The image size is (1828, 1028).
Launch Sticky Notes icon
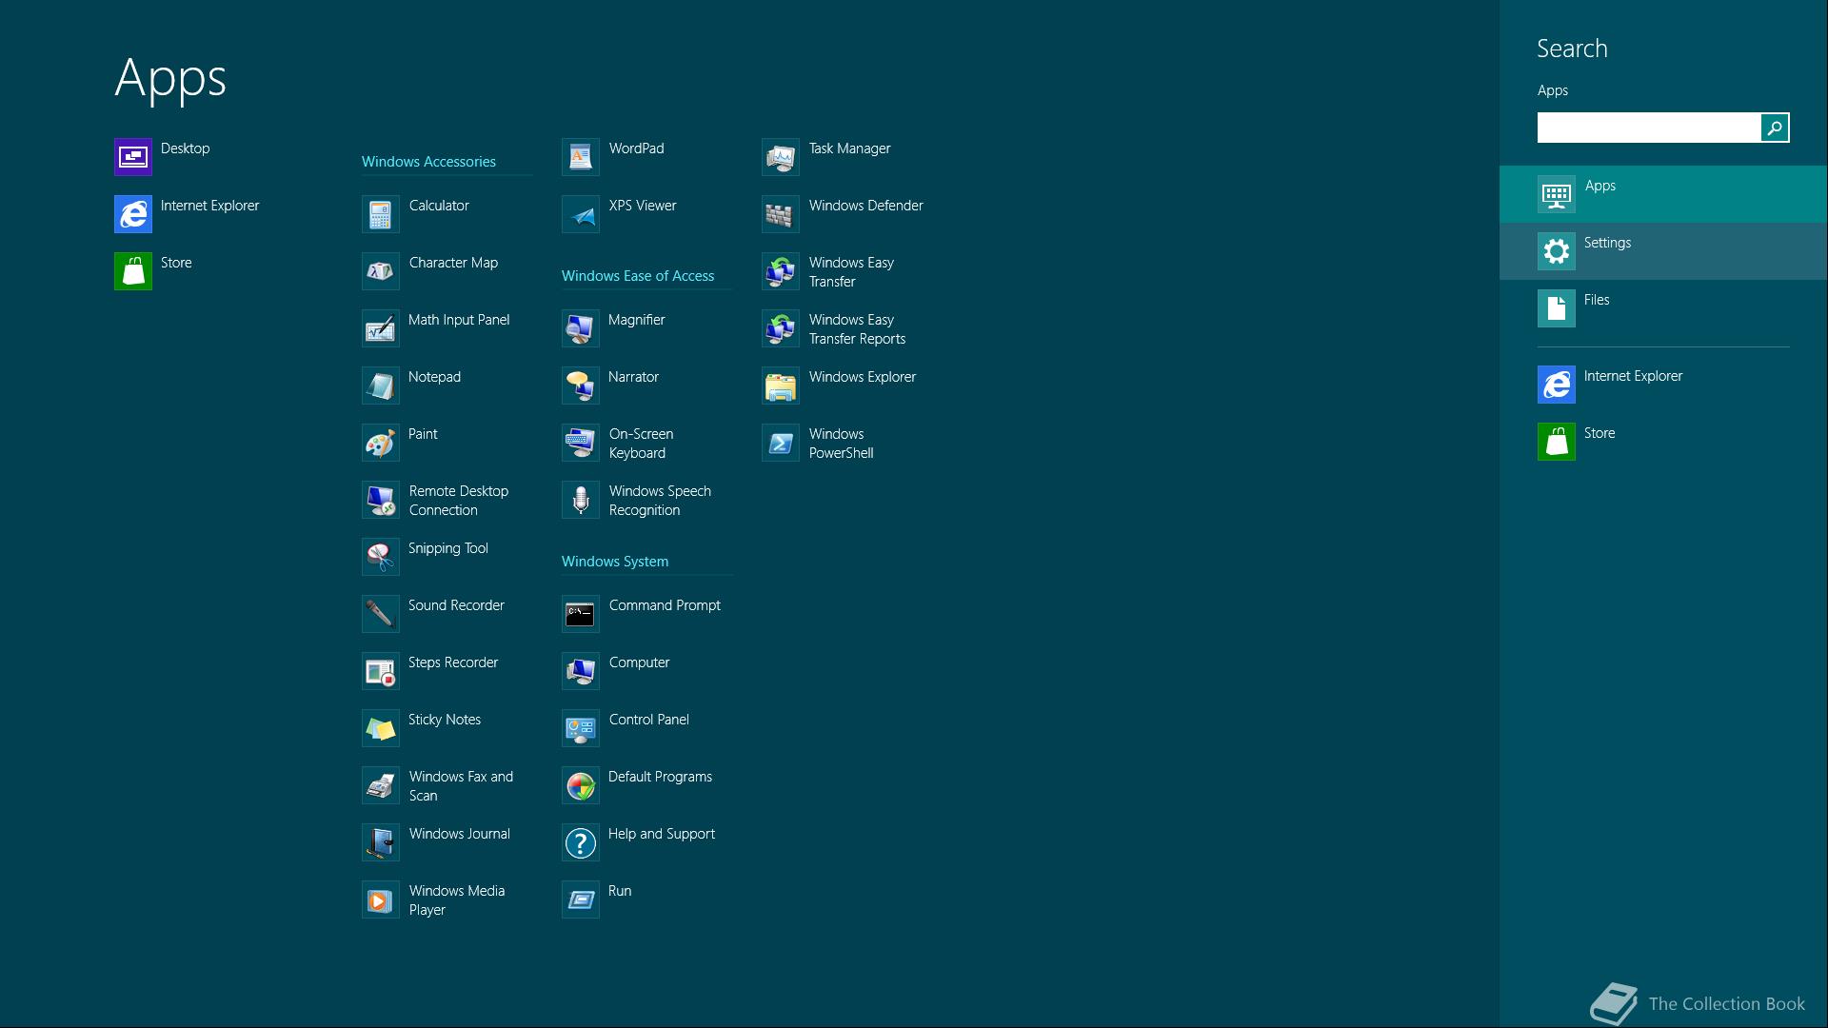381,728
